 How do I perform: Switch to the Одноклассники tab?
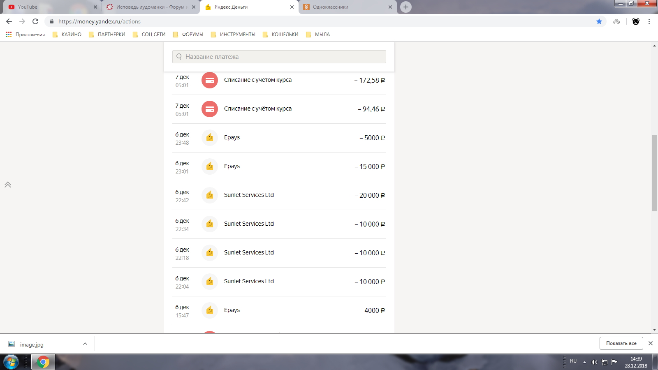[345, 7]
